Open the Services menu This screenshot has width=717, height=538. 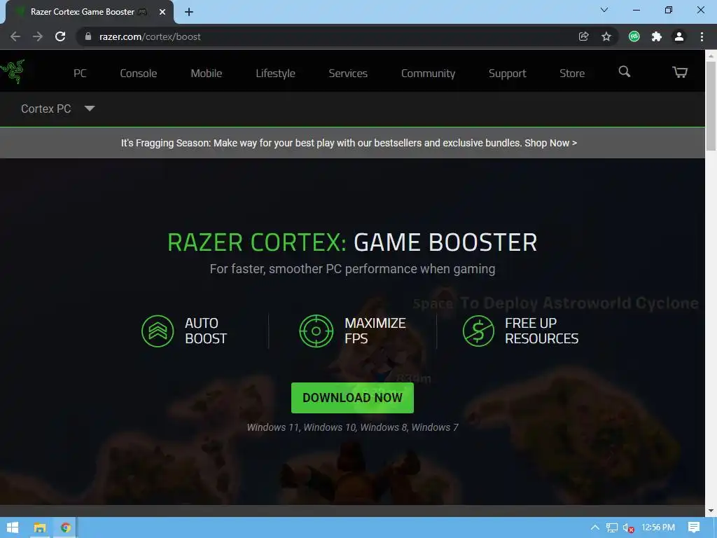348,73
